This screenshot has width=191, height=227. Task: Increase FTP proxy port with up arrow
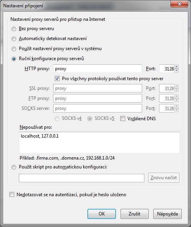pyautogui.click(x=176, y=96)
